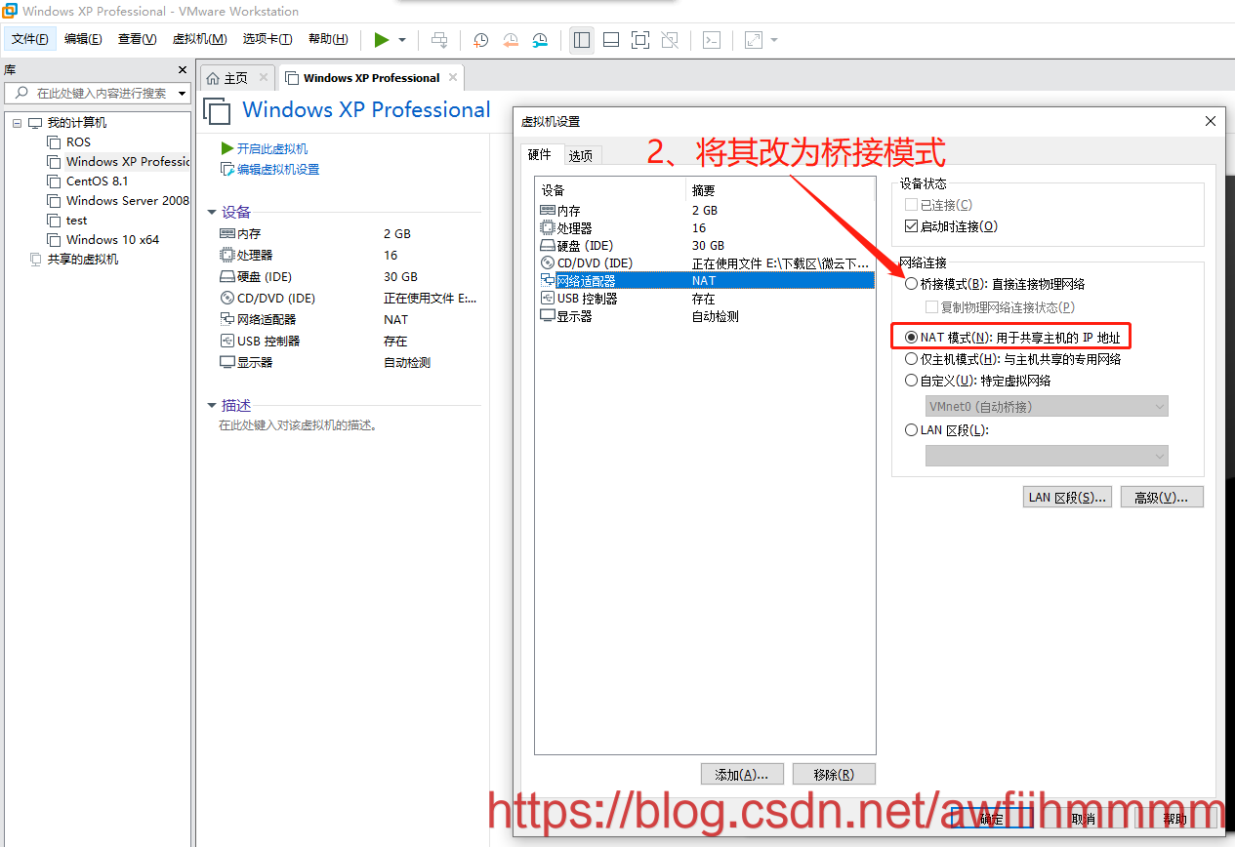Enter full screen mode icon

pyautogui.click(x=640, y=40)
